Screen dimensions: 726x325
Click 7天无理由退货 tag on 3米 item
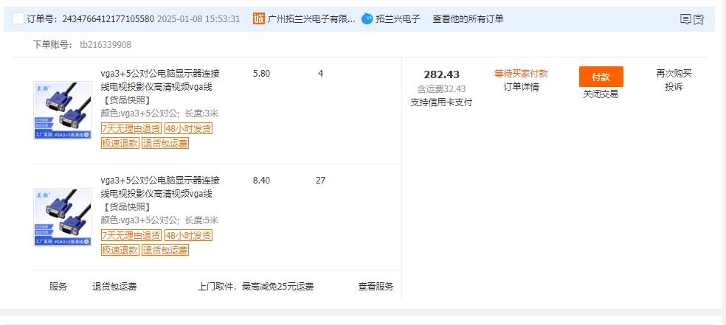(x=131, y=128)
